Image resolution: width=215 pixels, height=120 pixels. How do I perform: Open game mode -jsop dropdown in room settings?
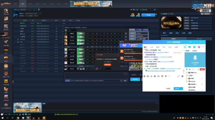[142, 39]
